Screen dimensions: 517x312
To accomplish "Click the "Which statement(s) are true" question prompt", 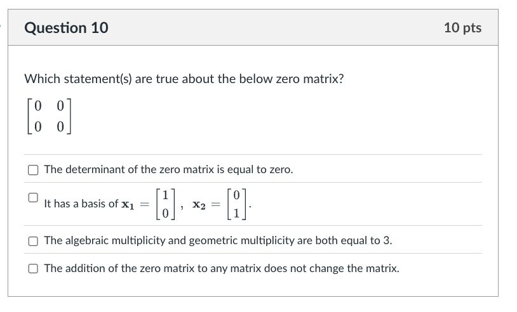I will [184, 79].
